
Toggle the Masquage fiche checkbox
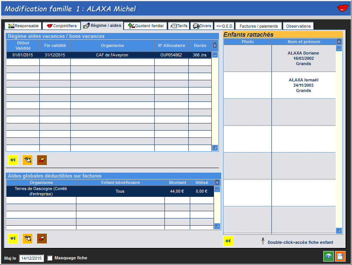pos(50,258)
